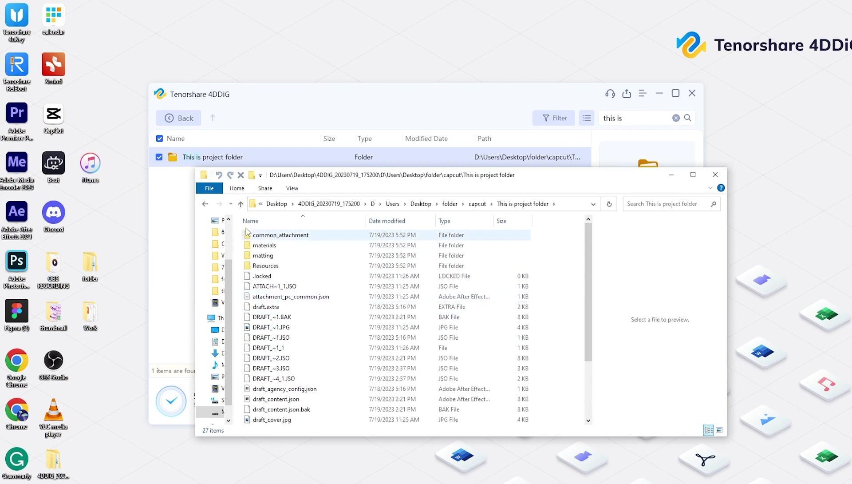The height and width of the screenshot is (484, 852).
Task: Open the Home ribbon tab
Action: tap(237, 188)
